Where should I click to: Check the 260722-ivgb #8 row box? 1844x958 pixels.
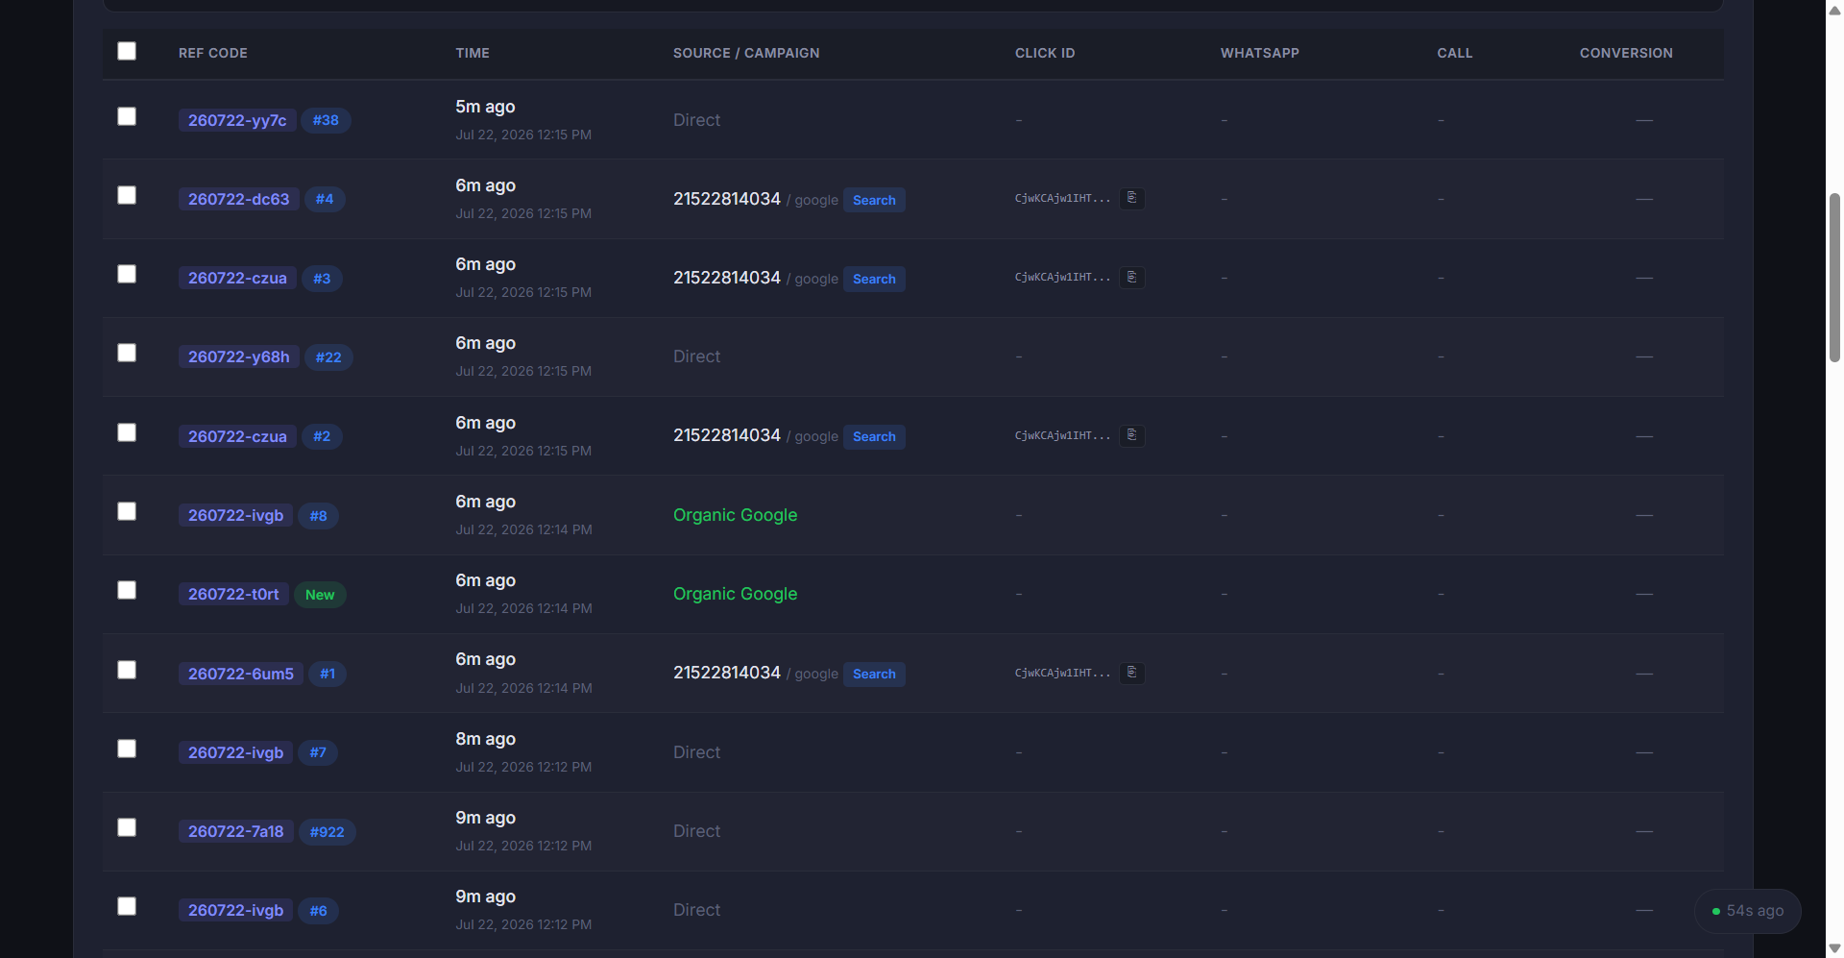[x=127, y=511]
